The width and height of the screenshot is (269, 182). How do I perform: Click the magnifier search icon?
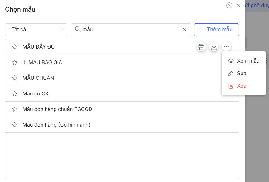tap(77, 29)
